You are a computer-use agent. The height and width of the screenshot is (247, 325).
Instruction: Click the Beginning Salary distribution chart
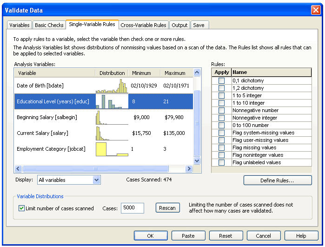(112, 117)
